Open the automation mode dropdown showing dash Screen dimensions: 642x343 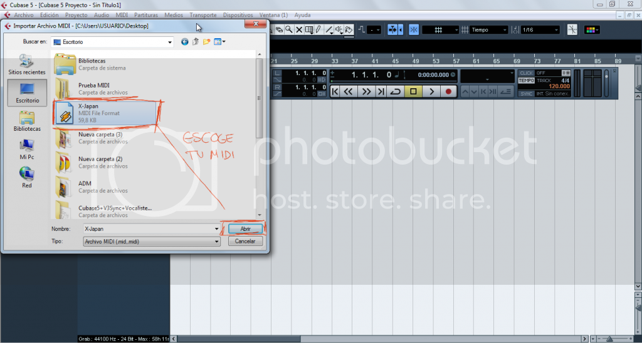[x=374, y=30]
